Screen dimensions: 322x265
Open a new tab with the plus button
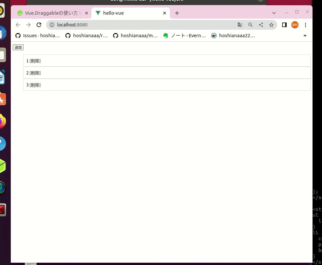pyautogui.click(x=177, y=13)
